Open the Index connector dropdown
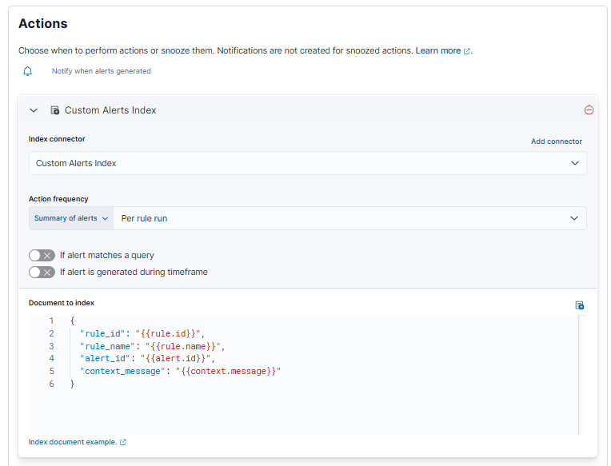Screen dimensions: 611x466 [x=307, y=163]
